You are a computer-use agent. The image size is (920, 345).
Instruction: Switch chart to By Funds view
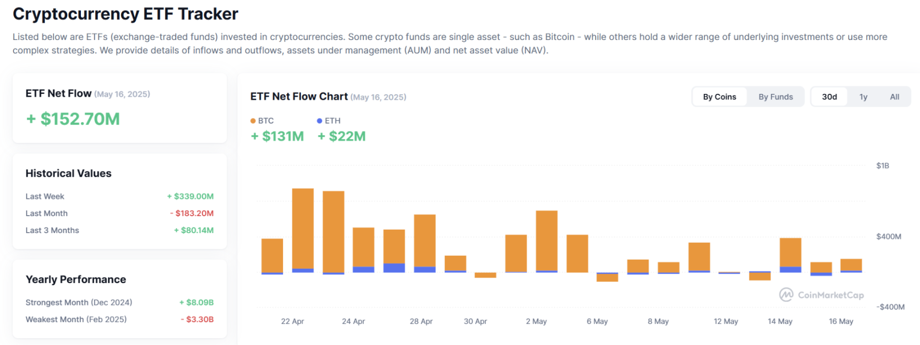[x=776, y=97]
